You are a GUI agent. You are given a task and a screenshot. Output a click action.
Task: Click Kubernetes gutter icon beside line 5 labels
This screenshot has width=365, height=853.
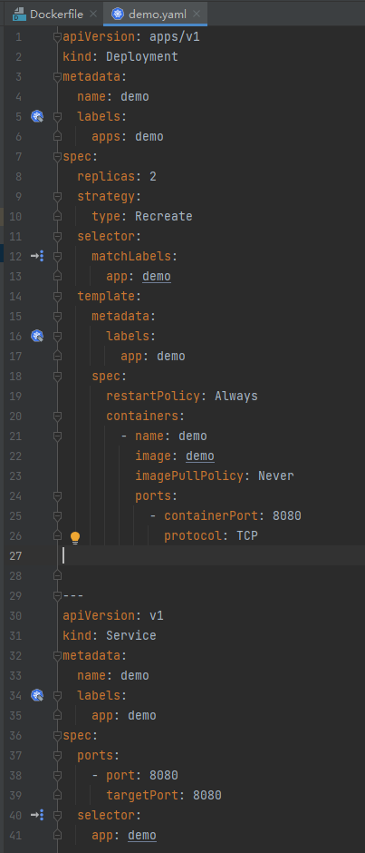(37, 116)
